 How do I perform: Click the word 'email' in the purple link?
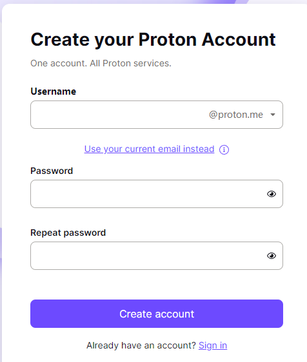tap(169, 149)
